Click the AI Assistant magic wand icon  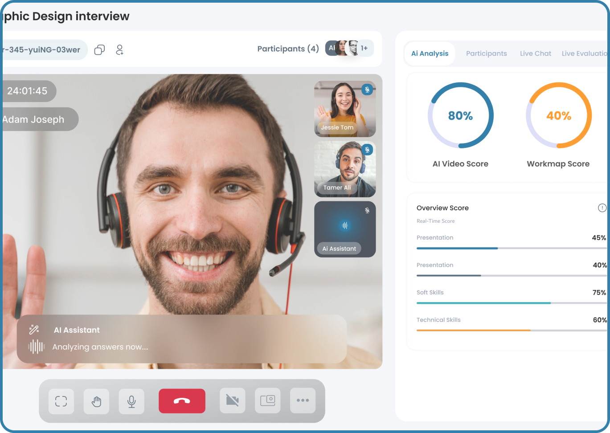(x=34, y=330)
